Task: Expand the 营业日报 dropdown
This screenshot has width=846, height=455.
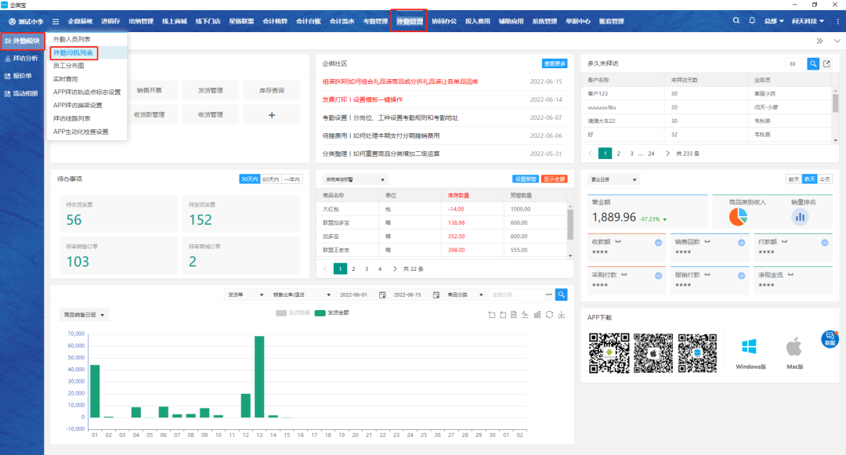Action: pyautogui.click(x=613, y=179)
